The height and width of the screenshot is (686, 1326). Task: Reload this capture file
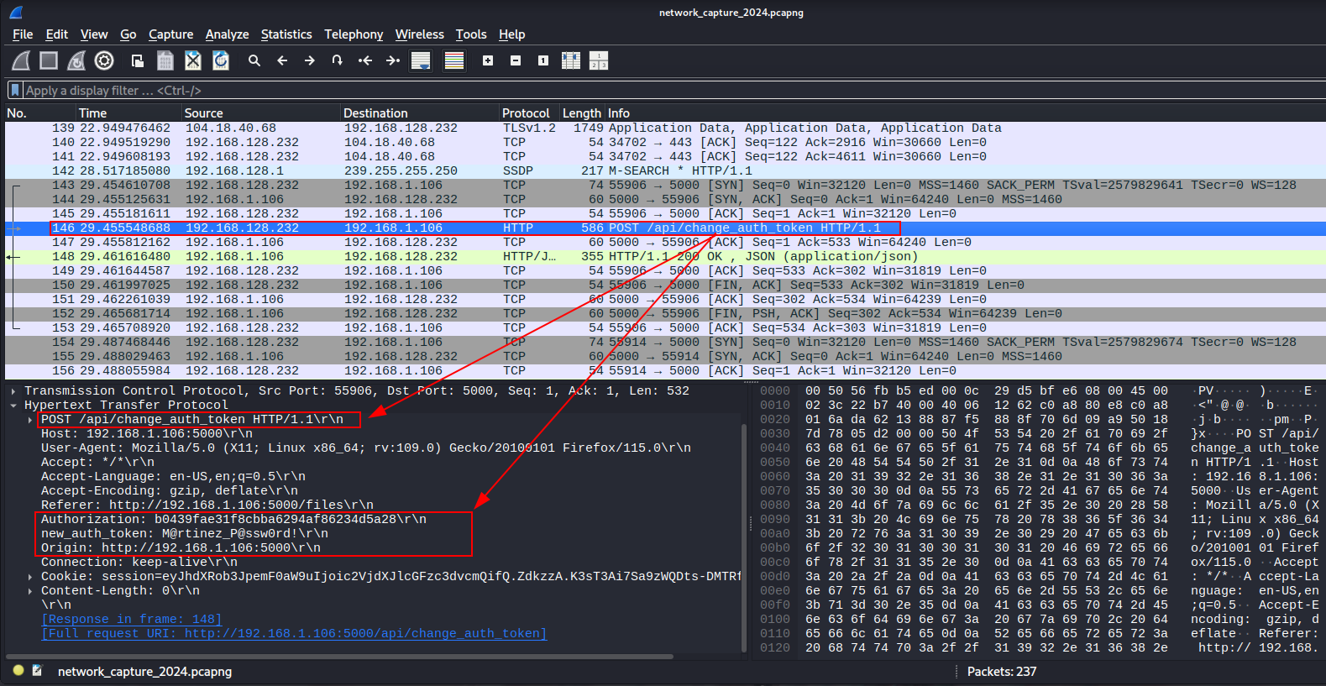(x=221, y=60)
